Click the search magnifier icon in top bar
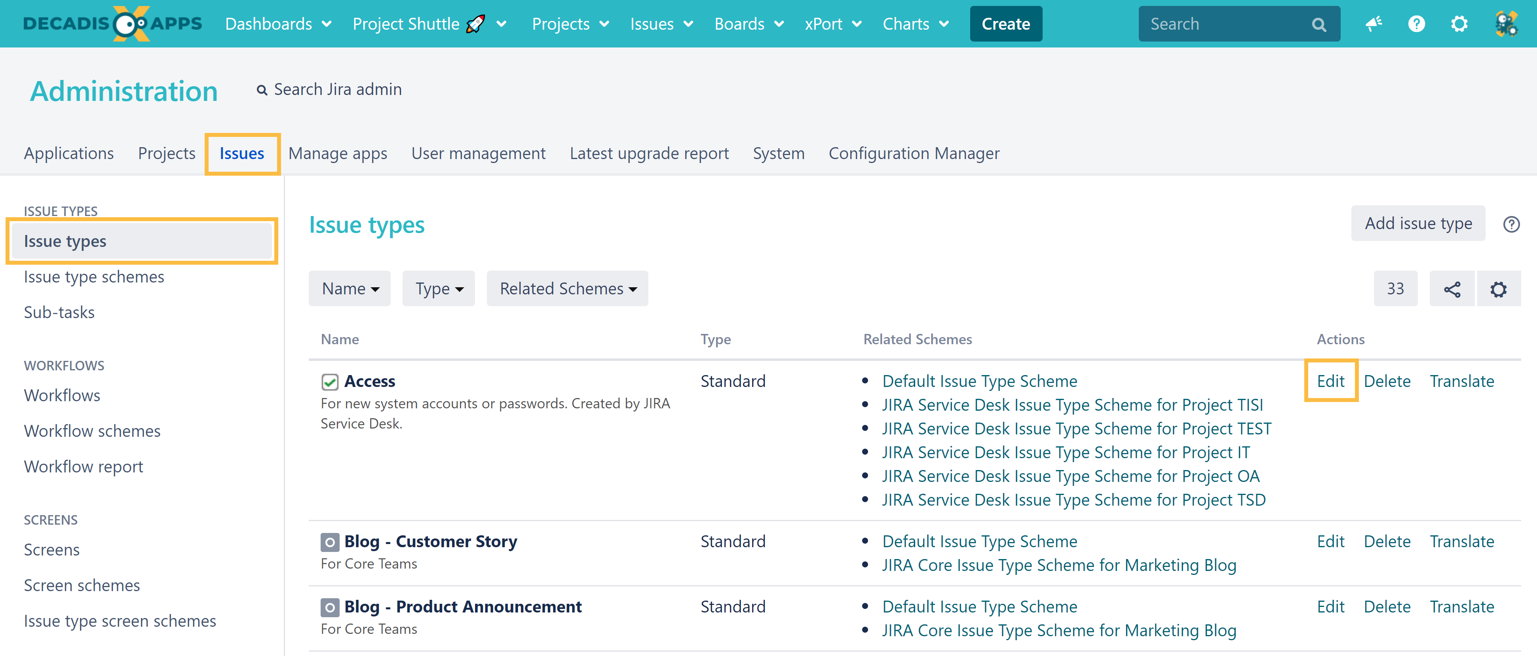This screenshot has height=656, width=1537. [1319, 25]
